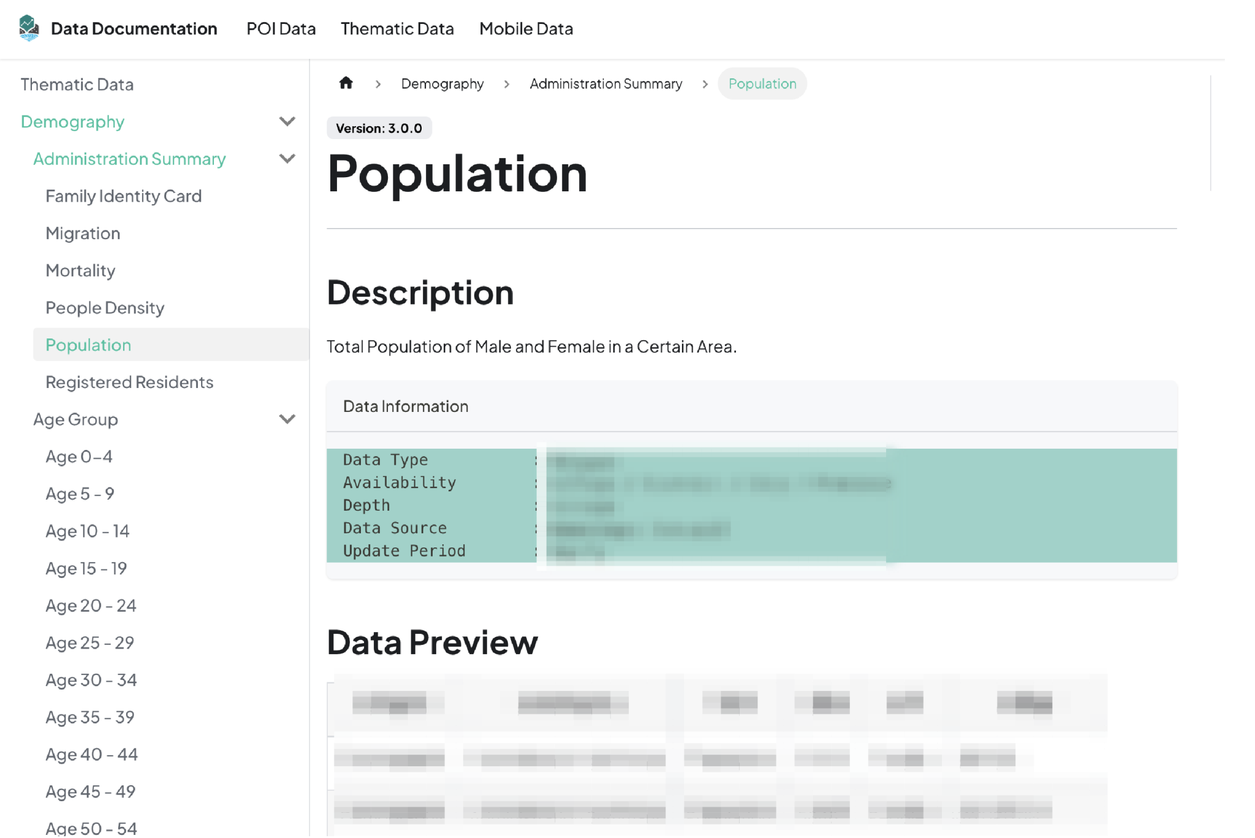
Task: Open the Age 10 - 14 page
Action: click(x=87, y=531)
